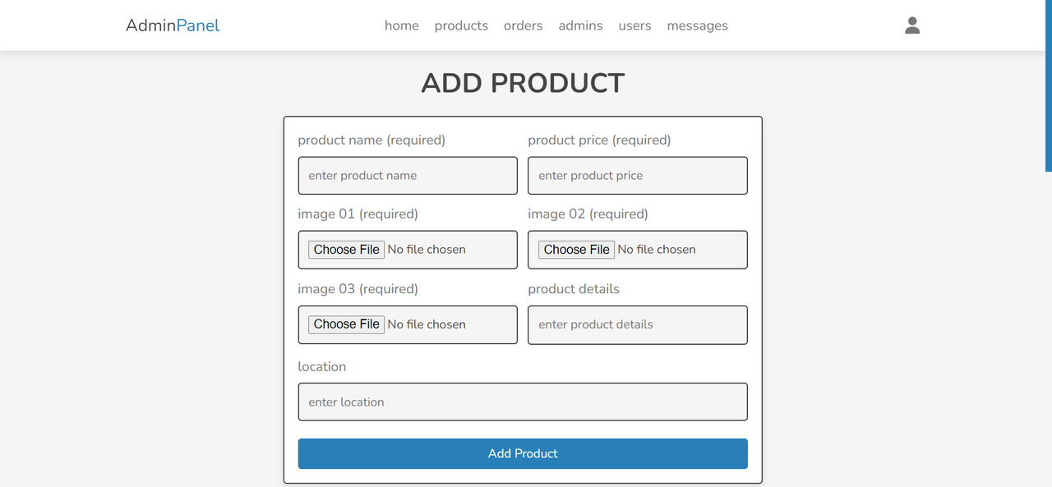
Task: Choose File for image 02
Action: (x=576, y=250)
